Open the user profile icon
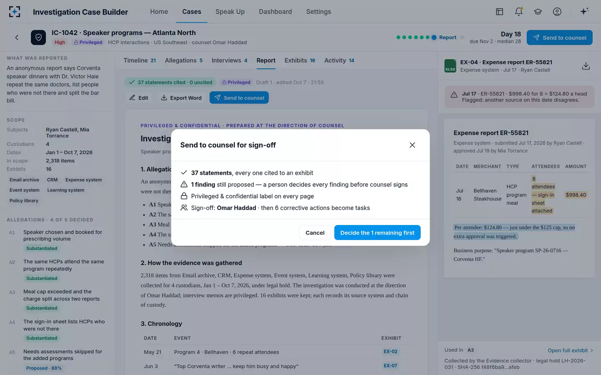Screen dimensions: 601x375 (557, 12)
